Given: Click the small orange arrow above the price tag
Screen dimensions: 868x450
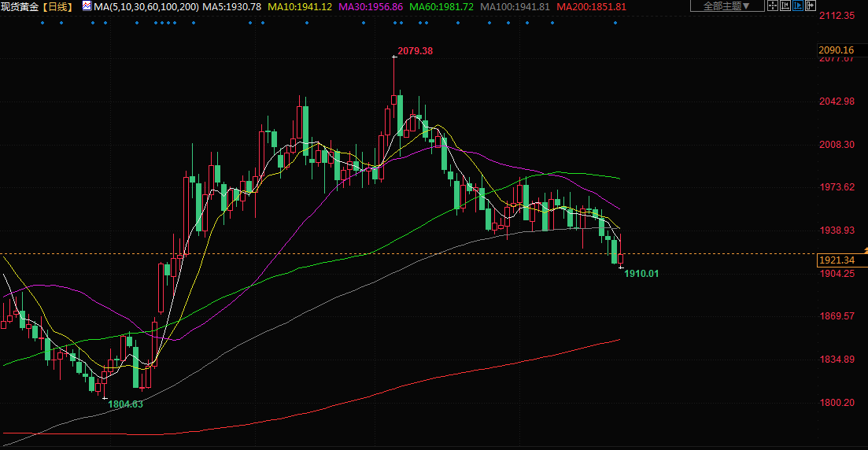Looking at the screenshot, I should click(x=864, y=249).
